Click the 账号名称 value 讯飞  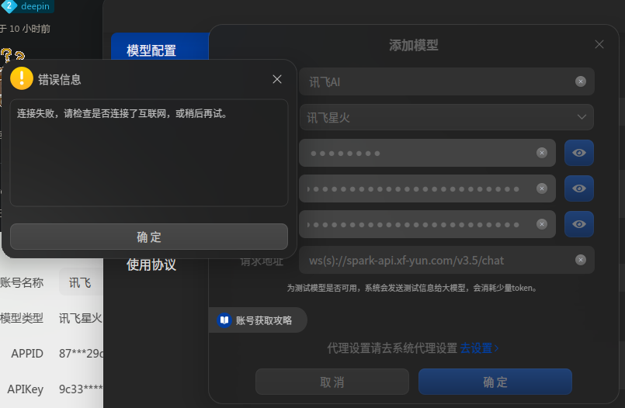[80, 282]
